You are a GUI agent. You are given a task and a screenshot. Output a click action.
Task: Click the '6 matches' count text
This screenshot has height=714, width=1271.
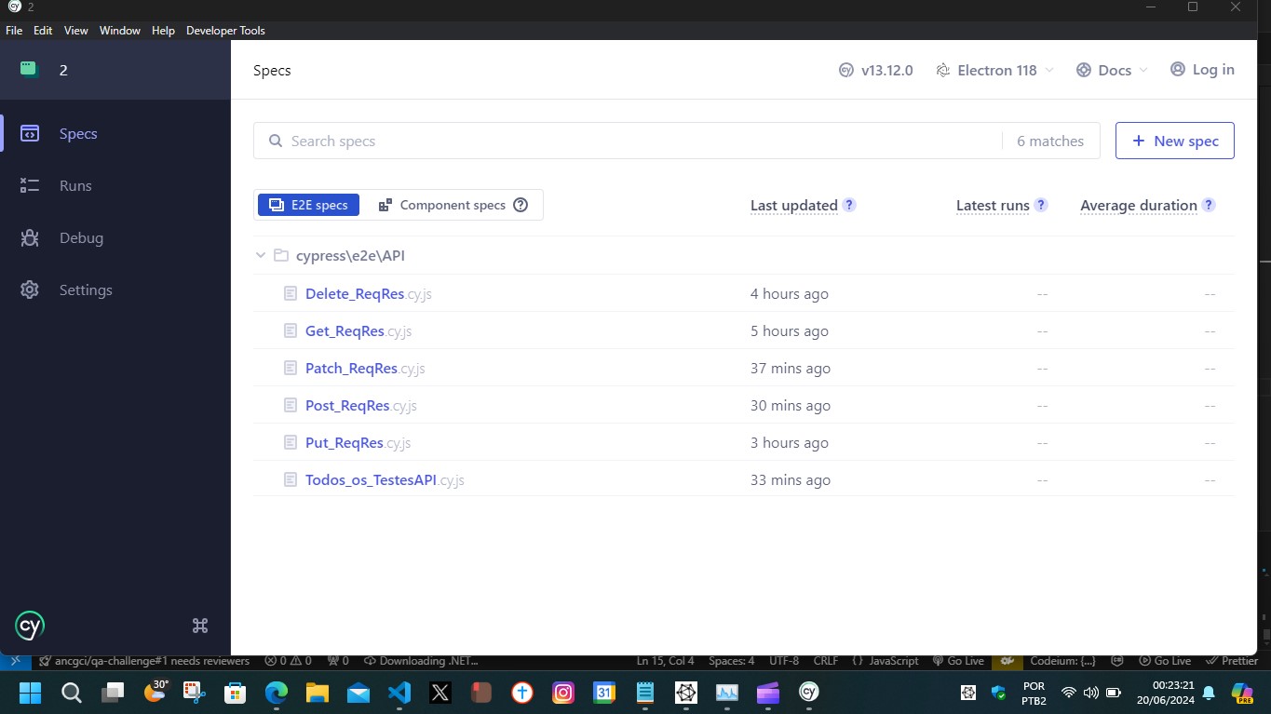pyautogui.click(x=1050, y=141)
